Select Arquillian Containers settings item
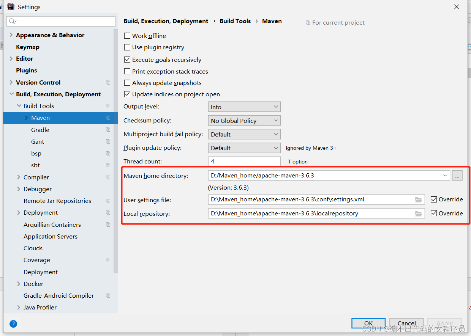The height and width of the screenshot is (336, 471). click(x=52, y=225)
